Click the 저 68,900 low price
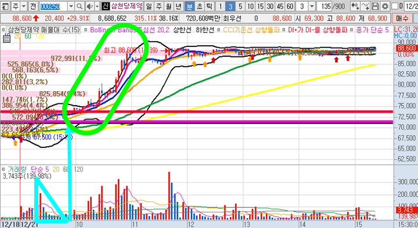The image size is (418, 228). (x=373, y=19)
